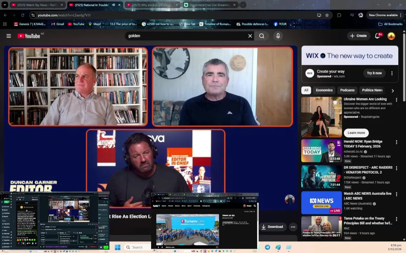This screenshot has width=406, height=253.
Task: Mute the 'National In Trouble' tab audio
Action: pos(113,5)
